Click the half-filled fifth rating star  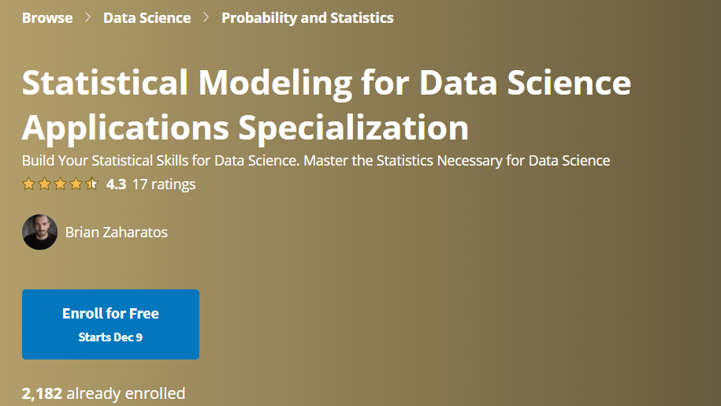(x=91, y=184)
